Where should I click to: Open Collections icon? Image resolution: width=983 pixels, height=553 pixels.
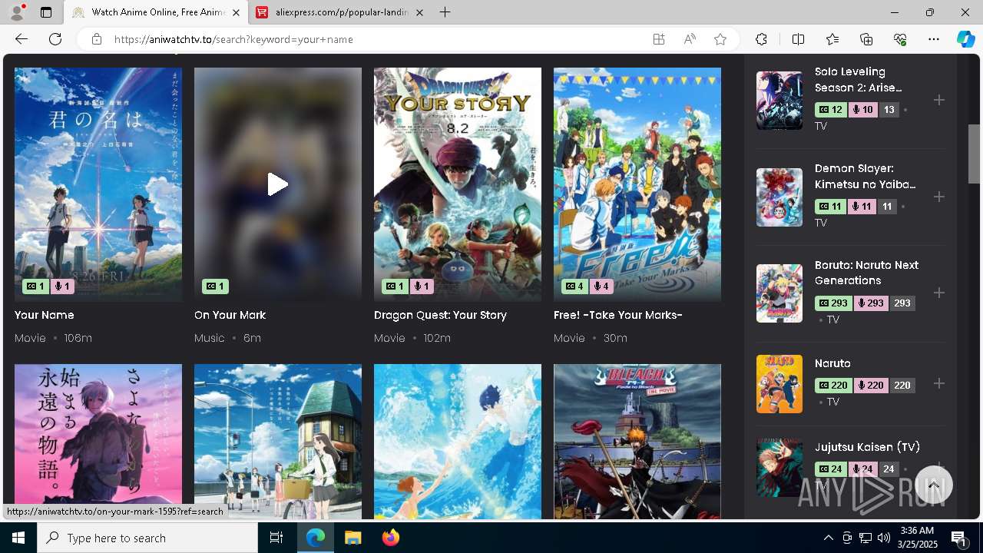(866, 39)
